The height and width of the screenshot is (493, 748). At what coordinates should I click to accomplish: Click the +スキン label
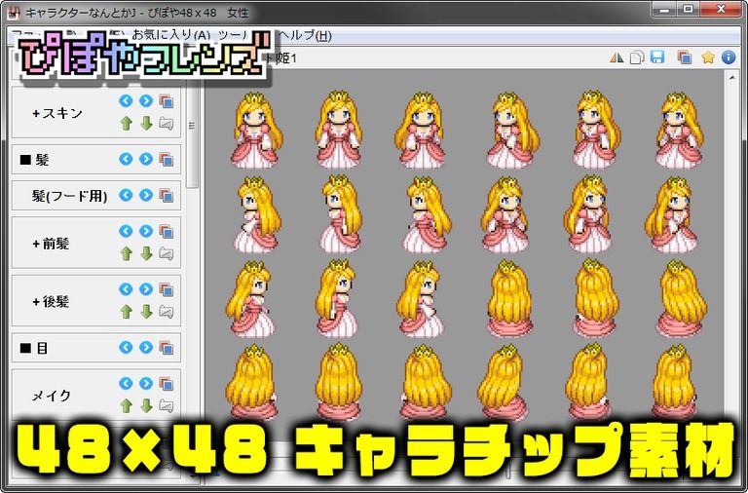57,113
